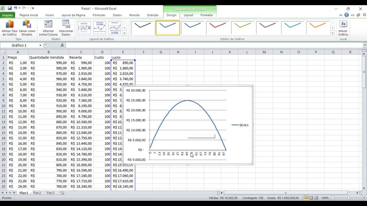Go to next sheet using navigation arrow
Screen dimensions: 367x206
(x=11, y=193)
